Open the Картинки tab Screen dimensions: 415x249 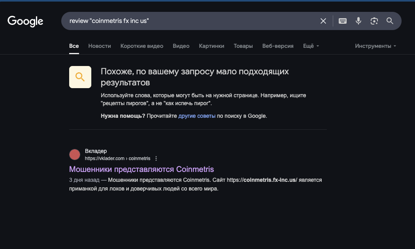(211, 46)
